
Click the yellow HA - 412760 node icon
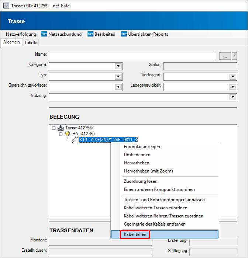click(x=68, y=133)
